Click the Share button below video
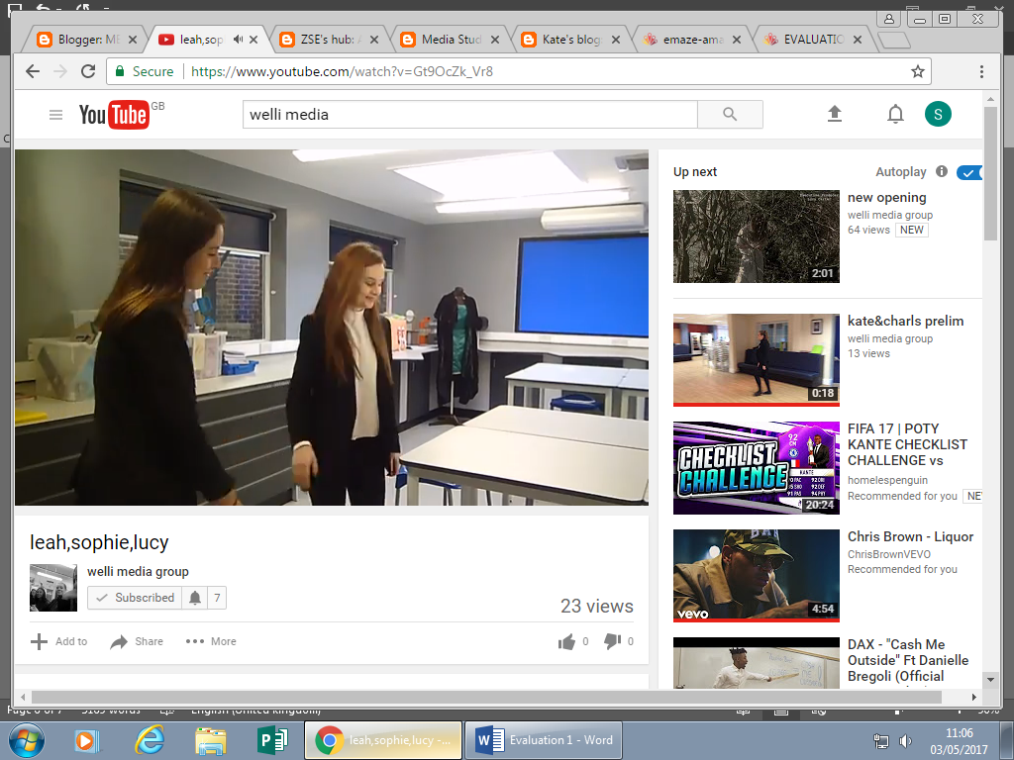The image size is (1014, 760). point(137,641)
